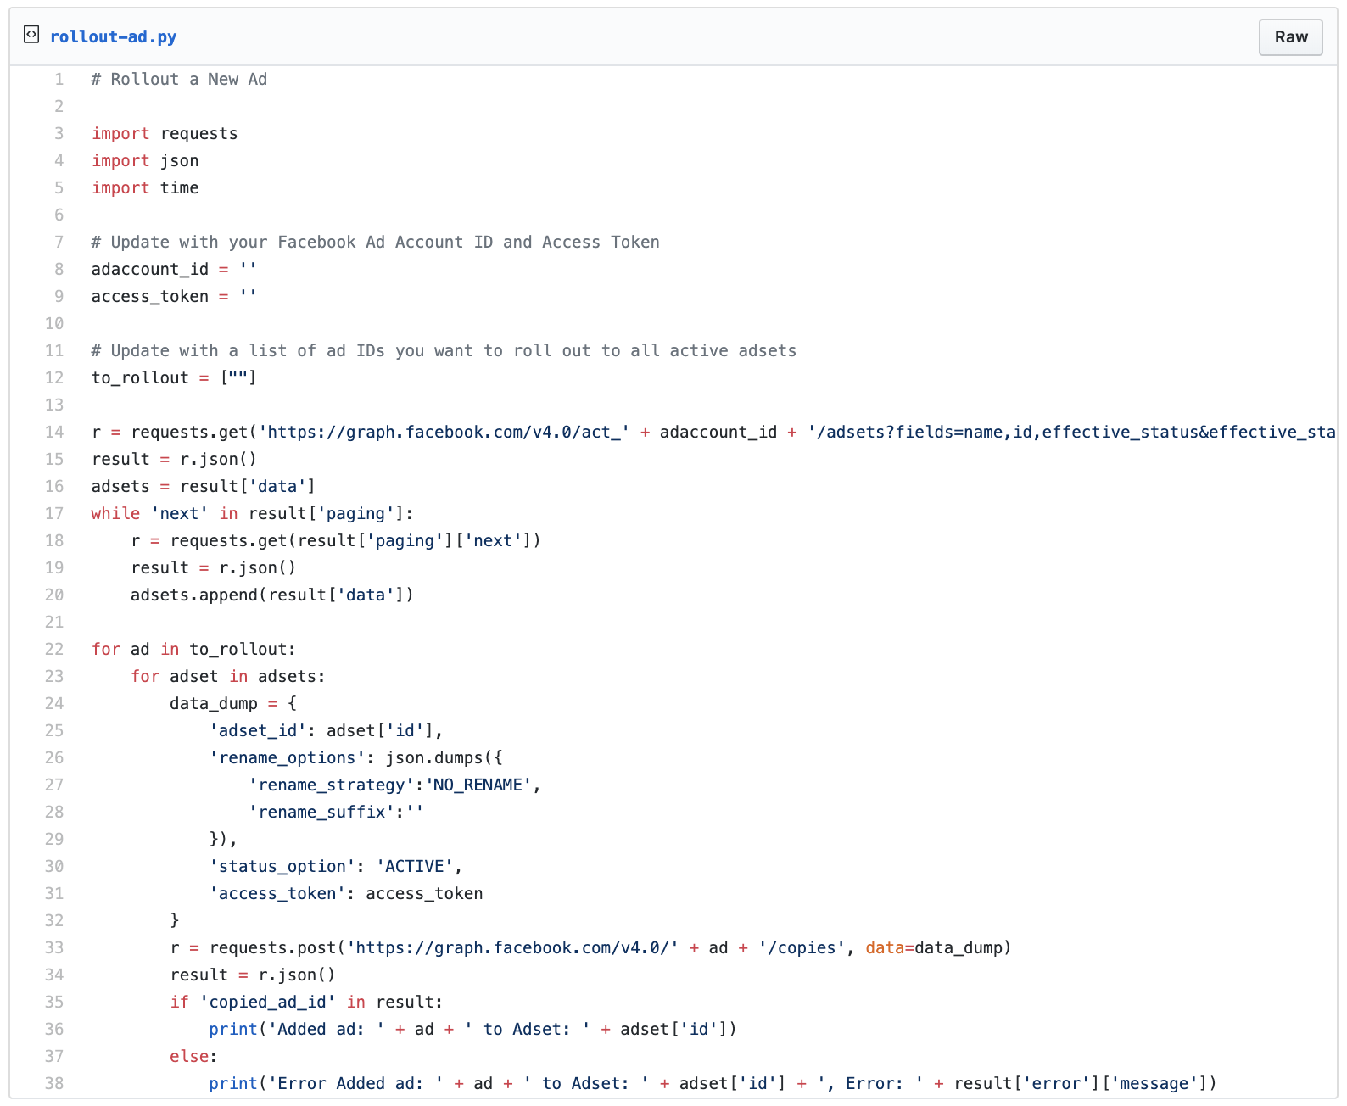Select line number 33
Image resolution: width=1347 pixels, height=1106 pixels.
[x=54, y=947]
